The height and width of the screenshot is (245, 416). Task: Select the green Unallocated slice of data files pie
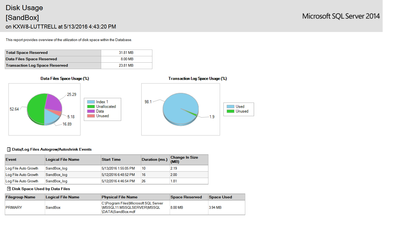pyautogui.click(x=35, y=109)
